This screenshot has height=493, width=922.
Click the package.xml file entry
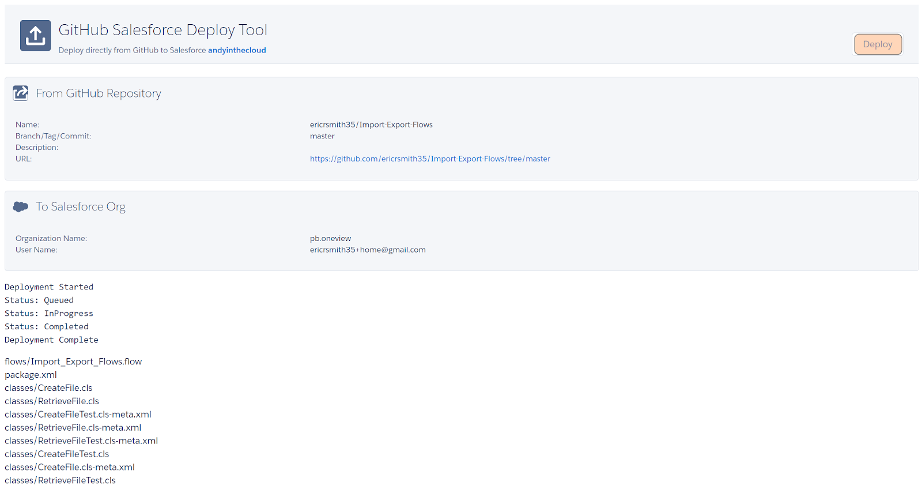point(31,375)
